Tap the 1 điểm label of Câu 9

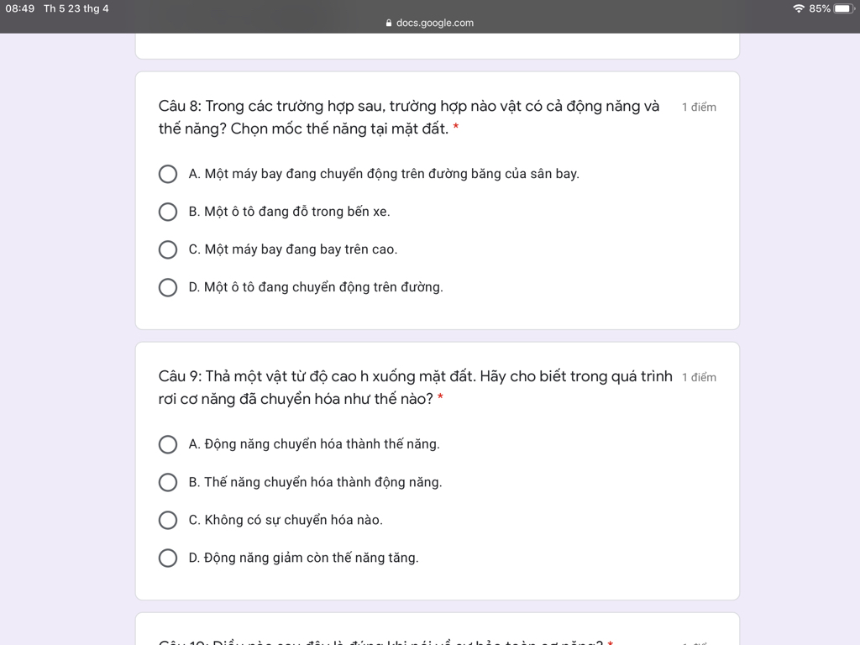(x=699, y=377)
